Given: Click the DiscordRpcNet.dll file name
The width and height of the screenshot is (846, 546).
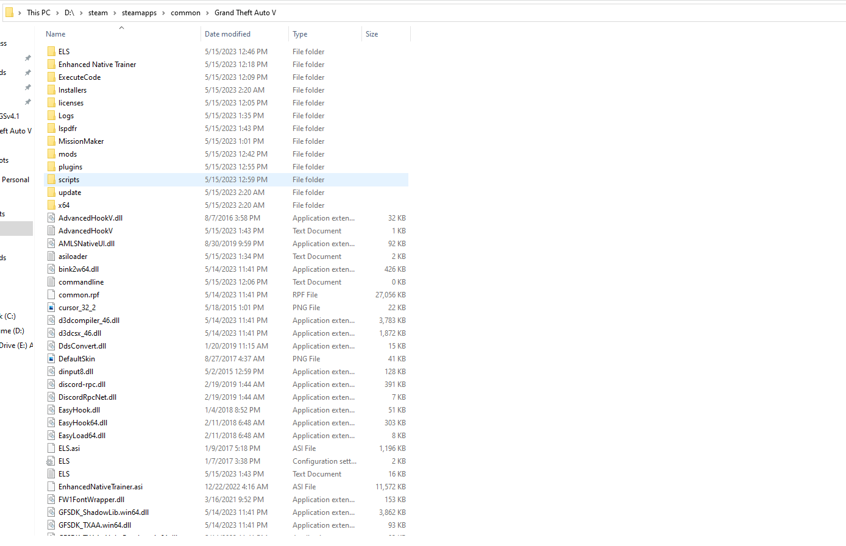Looking at the screenshot, I should click(87, 397).
